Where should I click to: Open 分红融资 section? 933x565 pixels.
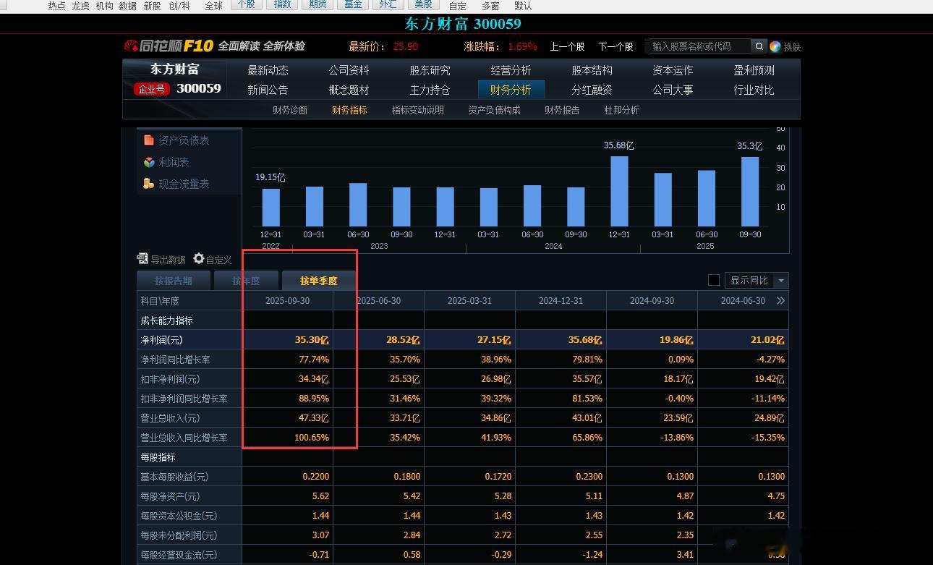[592, 90]
